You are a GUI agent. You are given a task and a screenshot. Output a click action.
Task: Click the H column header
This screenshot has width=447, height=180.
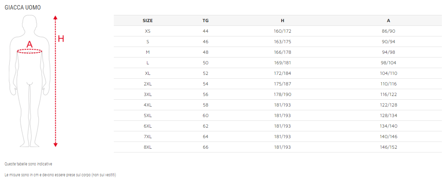[282, 20]
